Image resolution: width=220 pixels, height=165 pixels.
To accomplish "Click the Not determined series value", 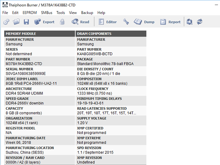I will pyautogui.click(x=19, y=54).
